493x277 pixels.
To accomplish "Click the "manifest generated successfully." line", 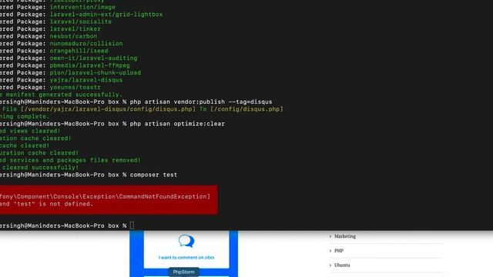I will click(64, 95).
